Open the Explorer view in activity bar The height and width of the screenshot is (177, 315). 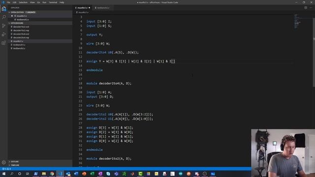point(4,9)
